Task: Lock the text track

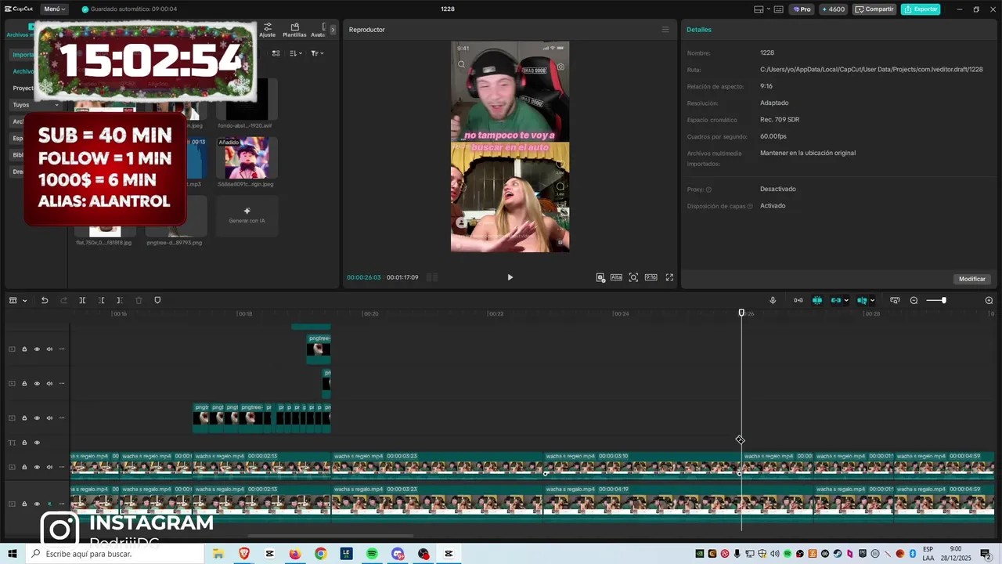Action: (24, 443)
